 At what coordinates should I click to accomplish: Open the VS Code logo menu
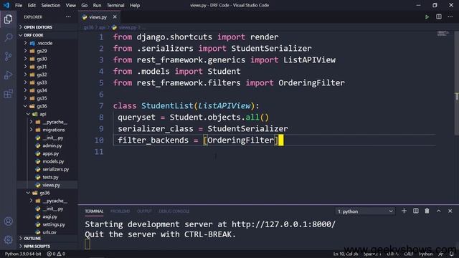pyautogui.click(x=6, y=5)
